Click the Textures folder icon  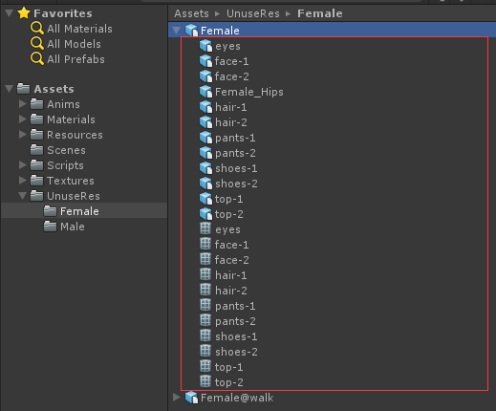36,181
